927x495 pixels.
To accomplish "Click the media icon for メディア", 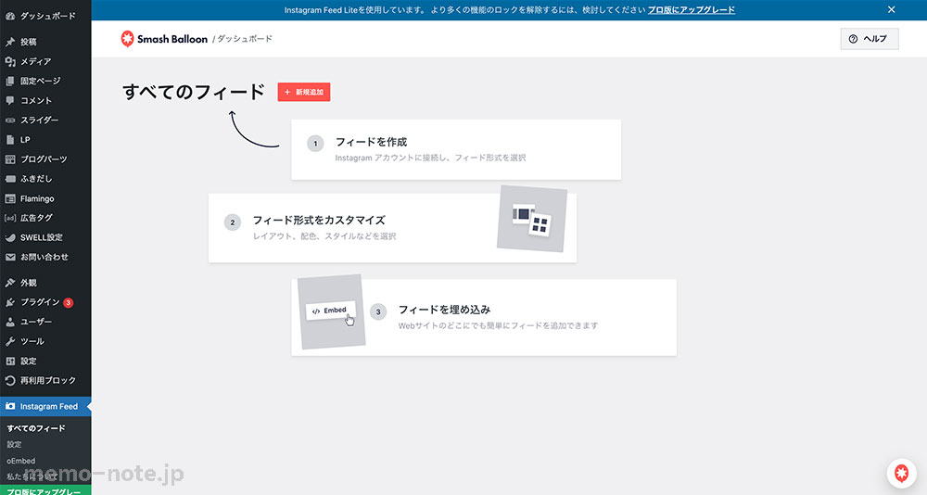I will coord(10,61).
